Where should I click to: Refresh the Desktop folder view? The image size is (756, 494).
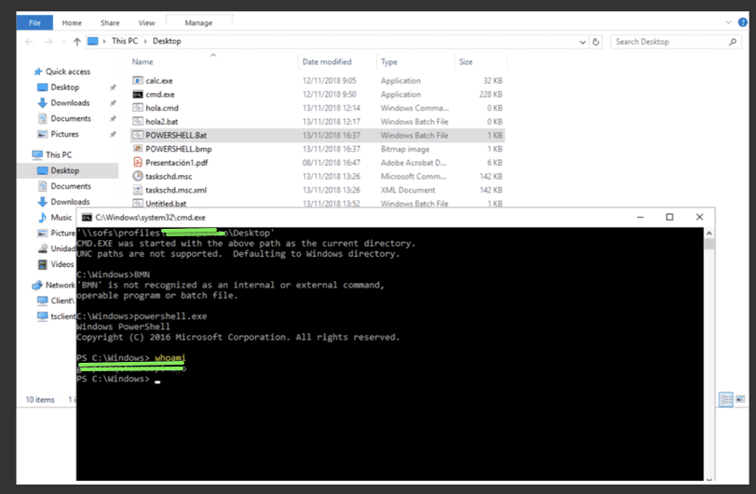[596, 42]
